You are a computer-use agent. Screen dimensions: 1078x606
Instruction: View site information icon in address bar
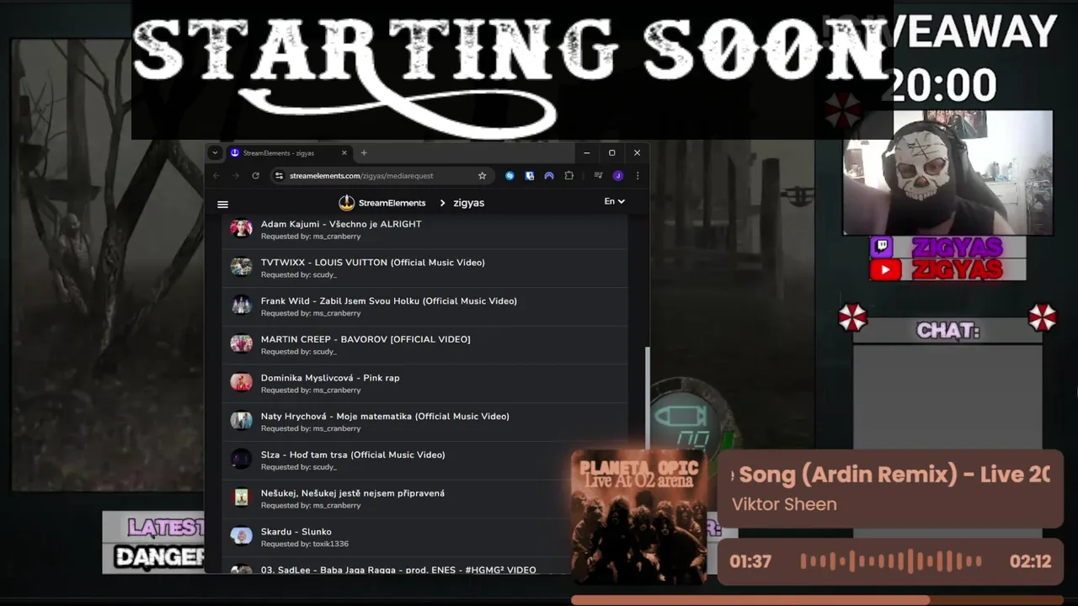point(279,176)
